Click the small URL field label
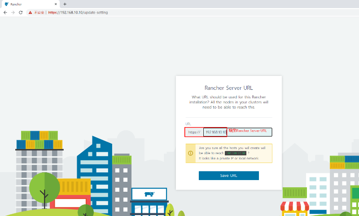The width and height of the screenshot is (359, 216). tap(188, 124)
